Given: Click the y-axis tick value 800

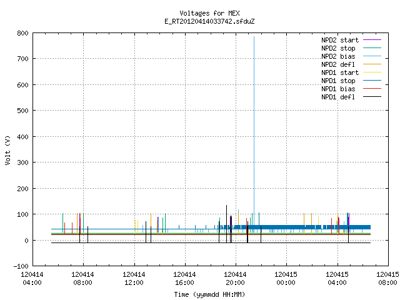Looking at the screenshot, I should tap(22, 33).
